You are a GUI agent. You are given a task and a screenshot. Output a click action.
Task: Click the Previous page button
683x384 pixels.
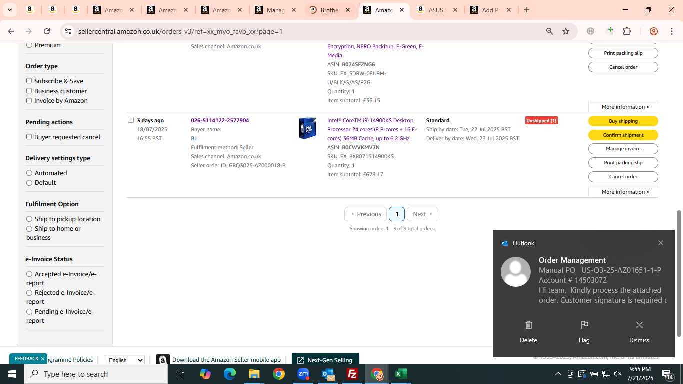366,214
